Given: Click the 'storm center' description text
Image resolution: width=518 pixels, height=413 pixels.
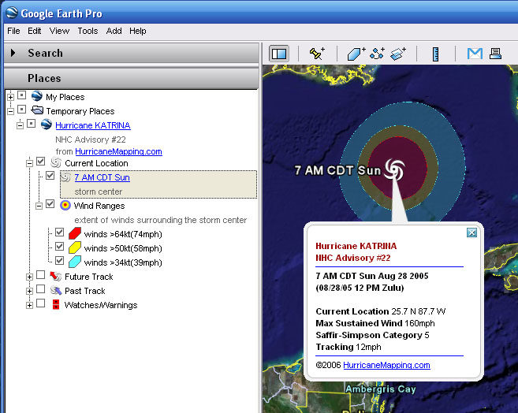Looking at the screenshot, I should pos(98,192).
